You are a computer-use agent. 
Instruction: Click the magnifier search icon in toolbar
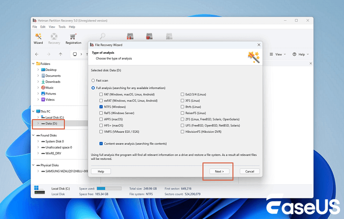pos(102,36)
